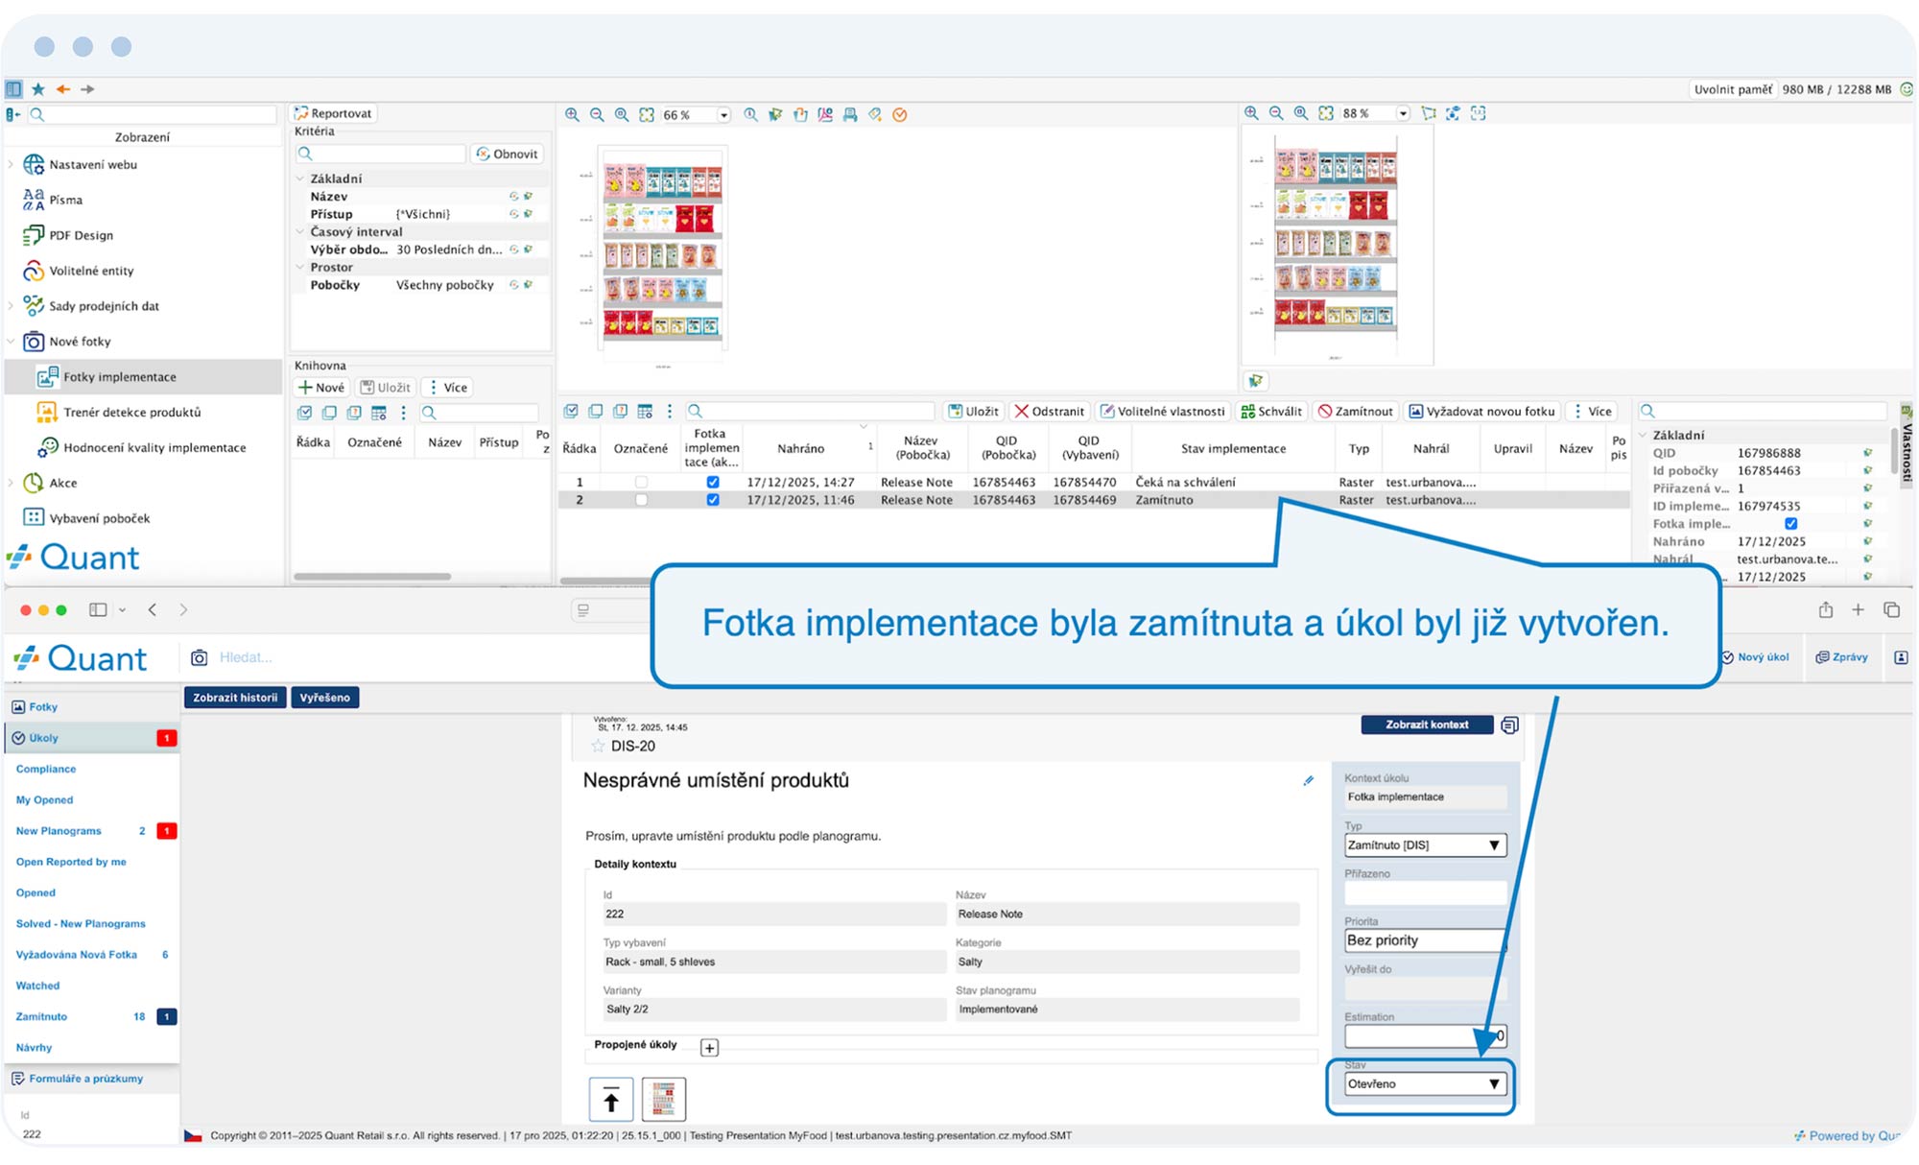Collapse the Základní criteria group

(300, 179)
